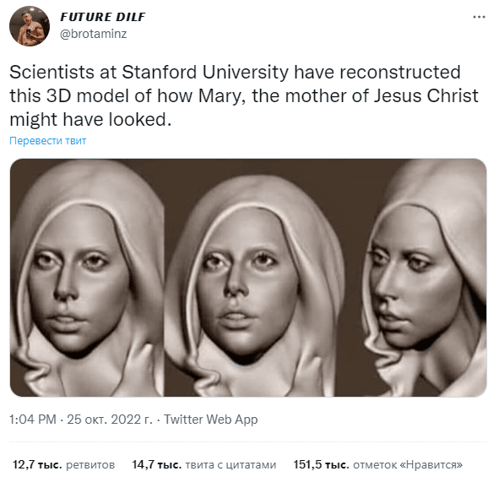
Task: Click the tweet's last line 'might have looked.'
Action: pyautogui.click(x=90, y=120)
